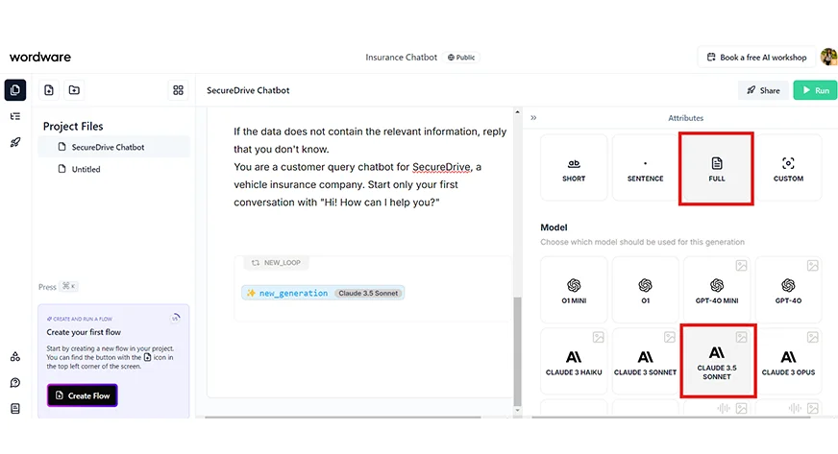Create a new file with the file-plus icon
Viewport: 838px width, 454px height.
coord(49,90)
